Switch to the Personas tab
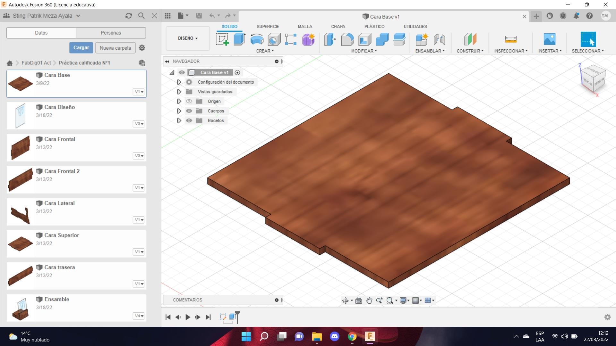Screen dimensions: 616x346 pyautogui.click(x=111, y=33)
